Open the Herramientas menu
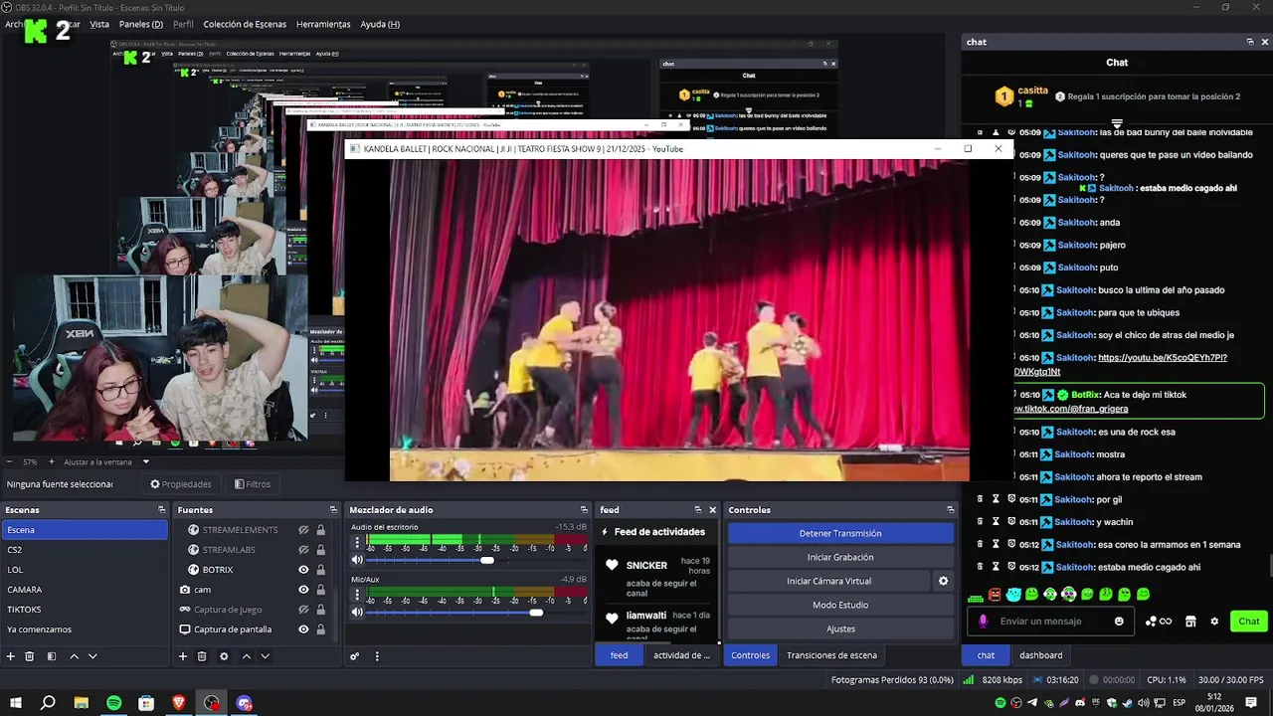1273x716 pixels. (323, 24)
